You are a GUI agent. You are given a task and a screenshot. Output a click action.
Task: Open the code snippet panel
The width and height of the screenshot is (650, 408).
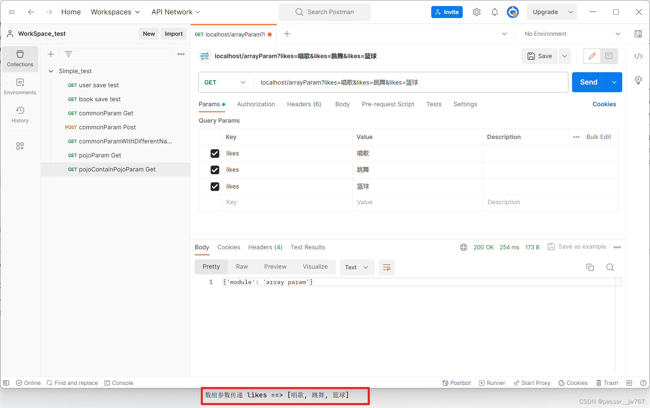point(638,56)
